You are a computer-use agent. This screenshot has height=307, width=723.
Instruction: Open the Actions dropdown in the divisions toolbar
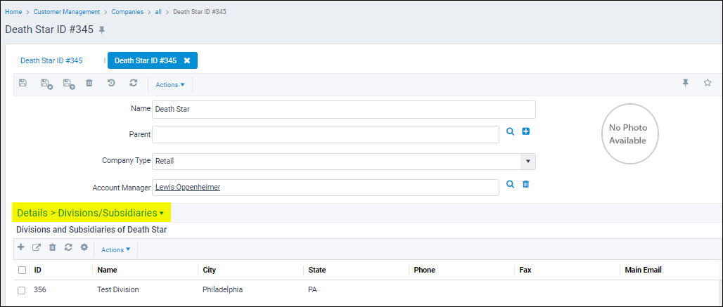click(116, 249)
